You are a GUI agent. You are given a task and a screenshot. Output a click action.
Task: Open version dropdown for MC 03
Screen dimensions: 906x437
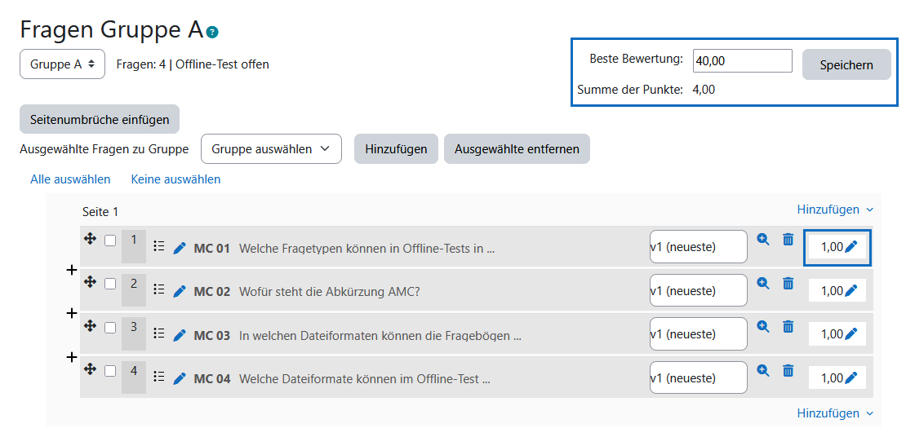[698, 333]
